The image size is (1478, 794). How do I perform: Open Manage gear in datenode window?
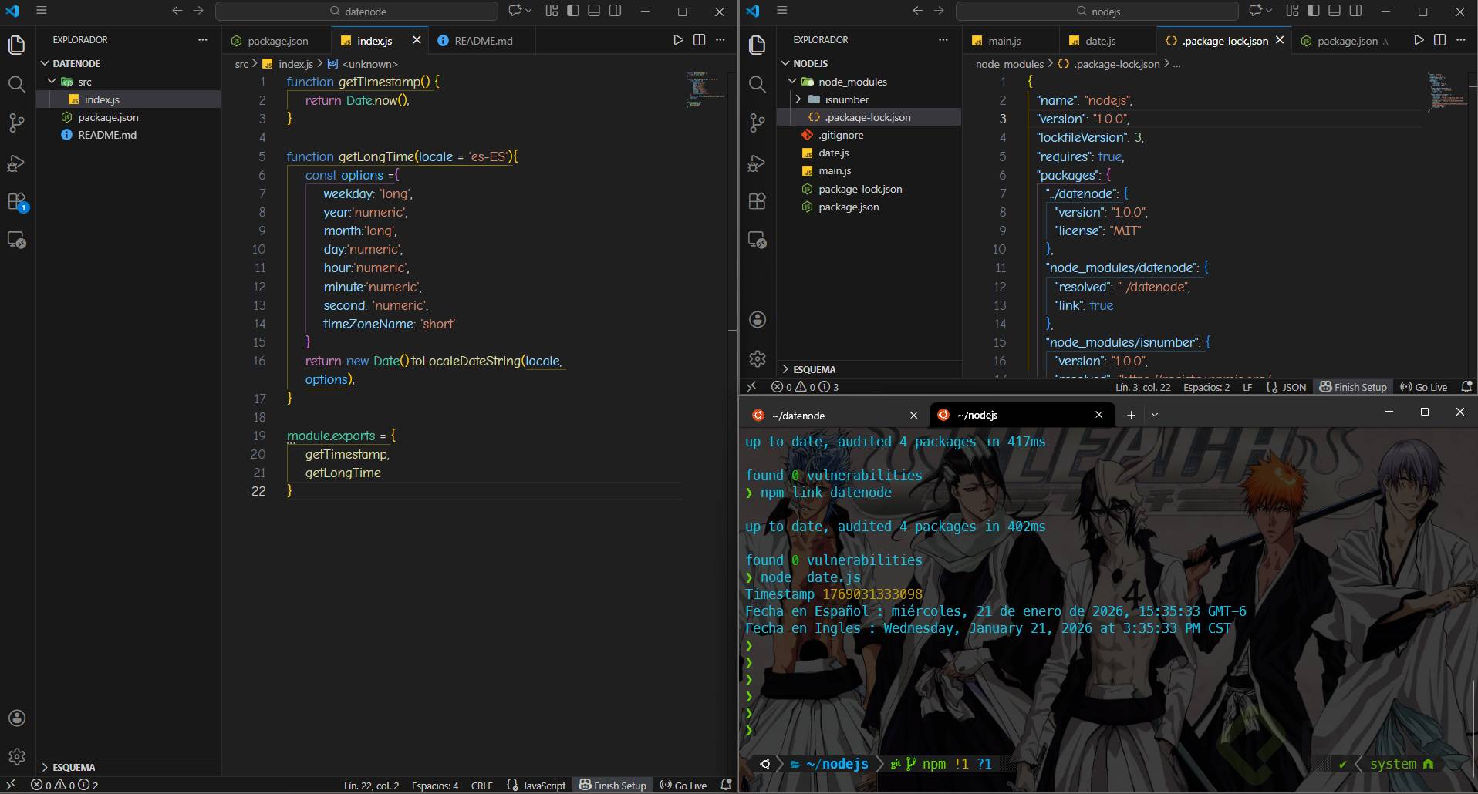(x=17, y=756)
